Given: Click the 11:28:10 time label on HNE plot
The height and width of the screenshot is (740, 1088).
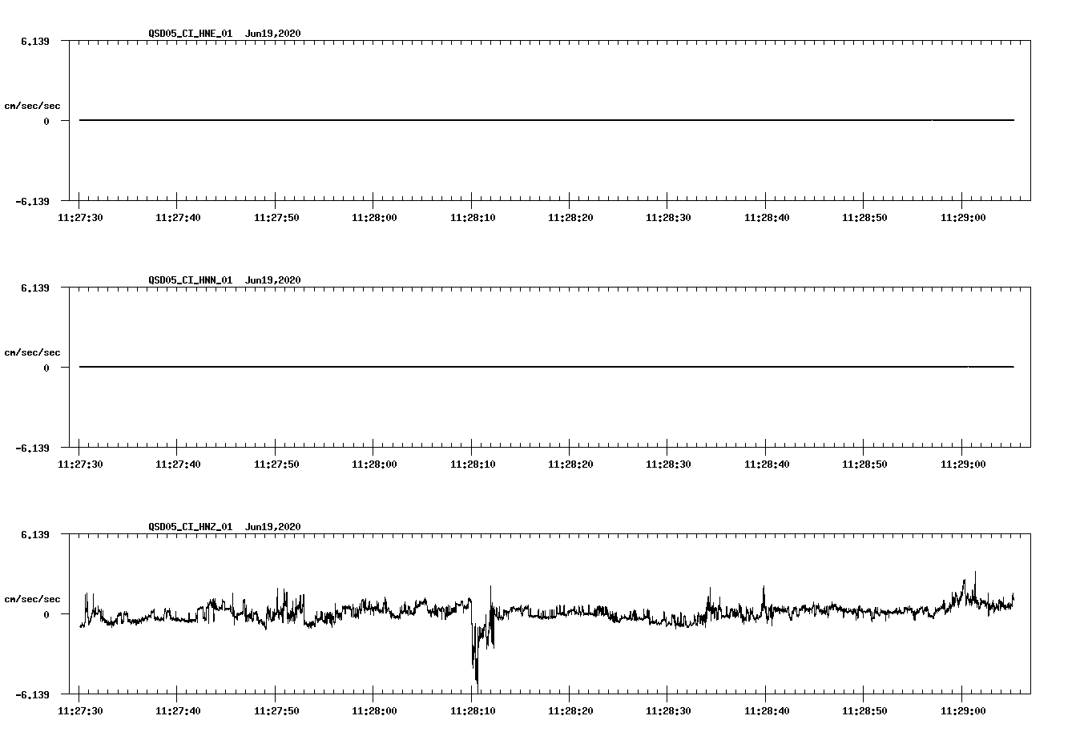Looking at the screenshot, I should [x=473, y=218].
